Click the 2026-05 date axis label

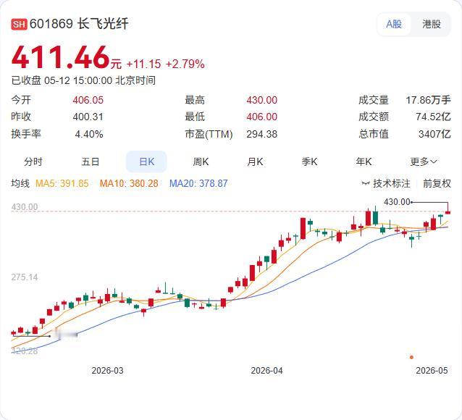pyautogui.click(x=432, y=371)
